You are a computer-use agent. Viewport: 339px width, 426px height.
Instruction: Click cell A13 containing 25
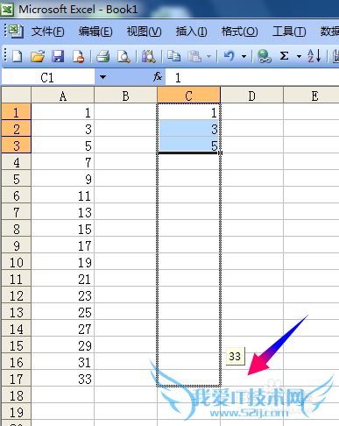63,312
